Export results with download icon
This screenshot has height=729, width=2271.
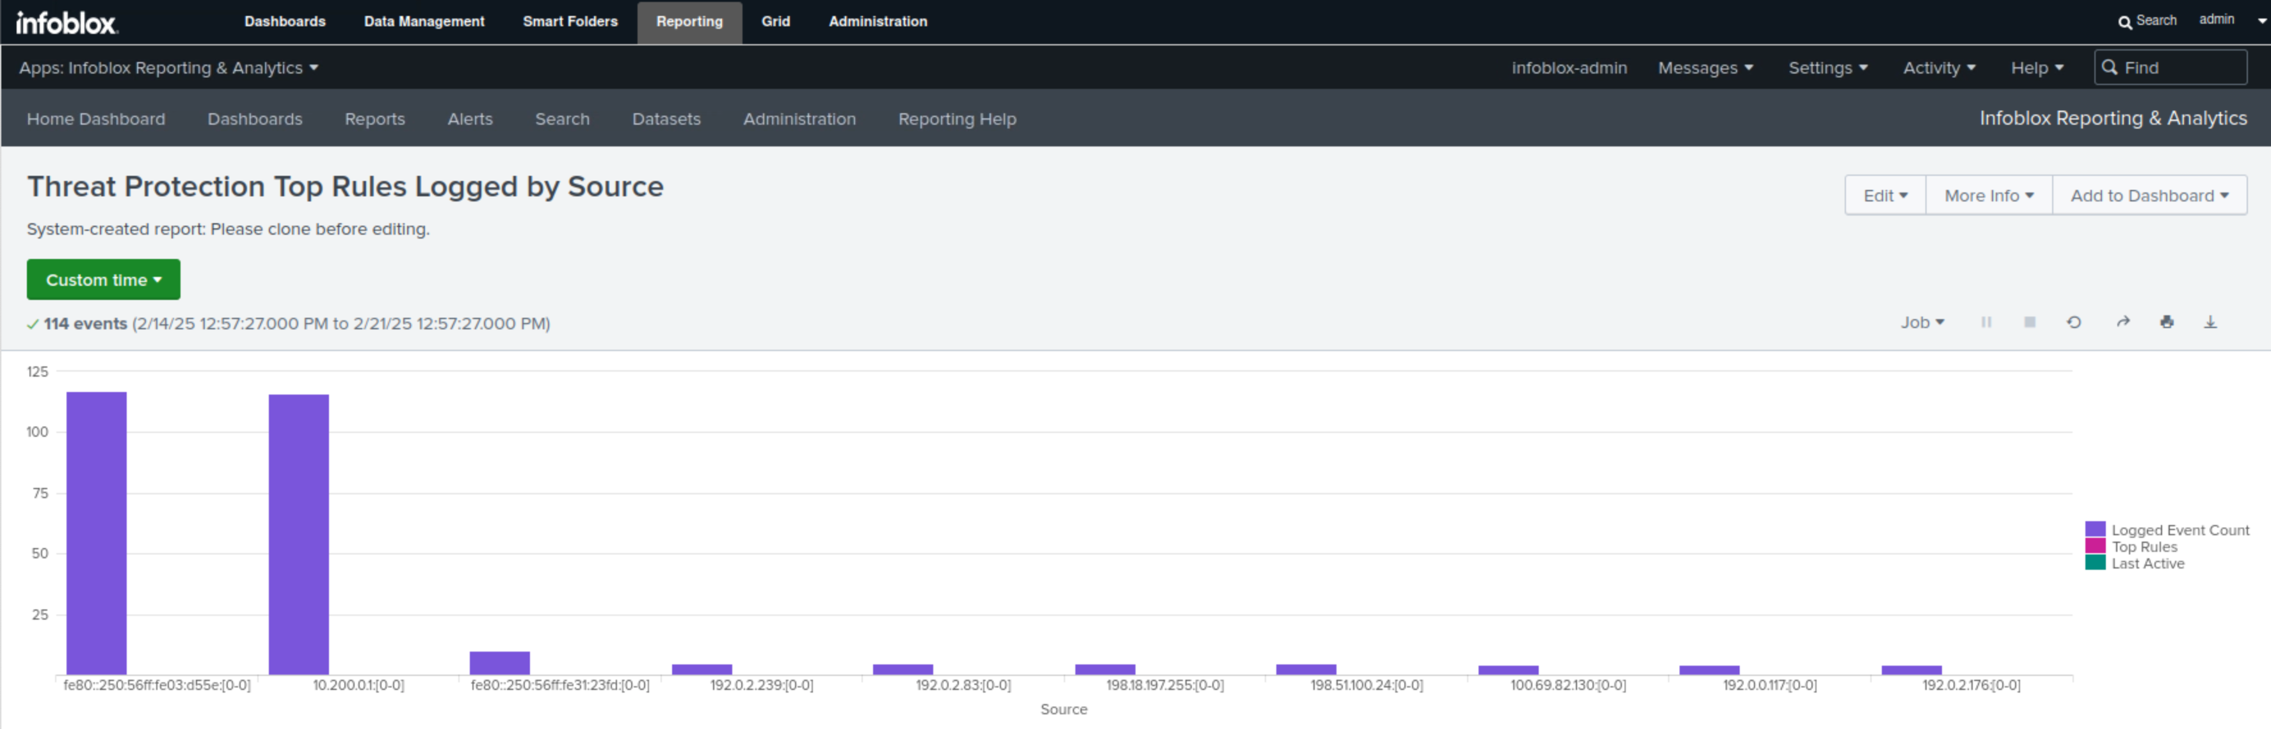[2210, 322]
